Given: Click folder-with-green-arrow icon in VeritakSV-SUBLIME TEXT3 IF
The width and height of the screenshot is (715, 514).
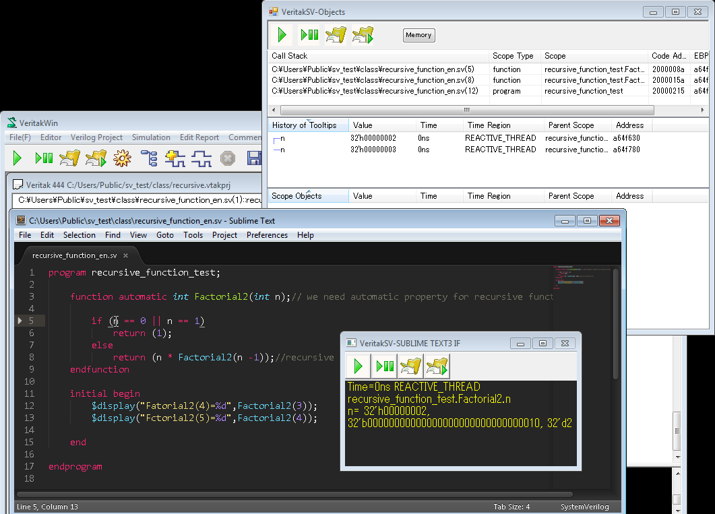Looking at the screenshot, I should (437, 366).
